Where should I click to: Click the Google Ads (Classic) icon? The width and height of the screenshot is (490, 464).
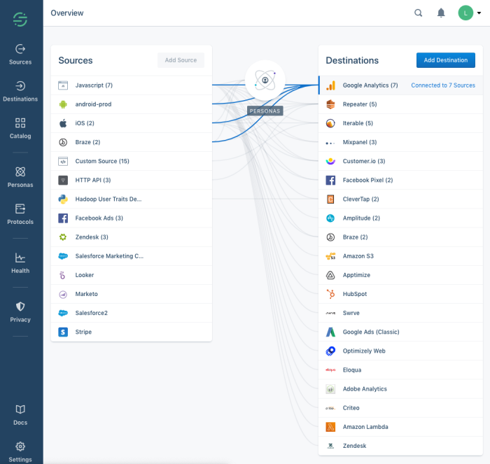[330, 332]
